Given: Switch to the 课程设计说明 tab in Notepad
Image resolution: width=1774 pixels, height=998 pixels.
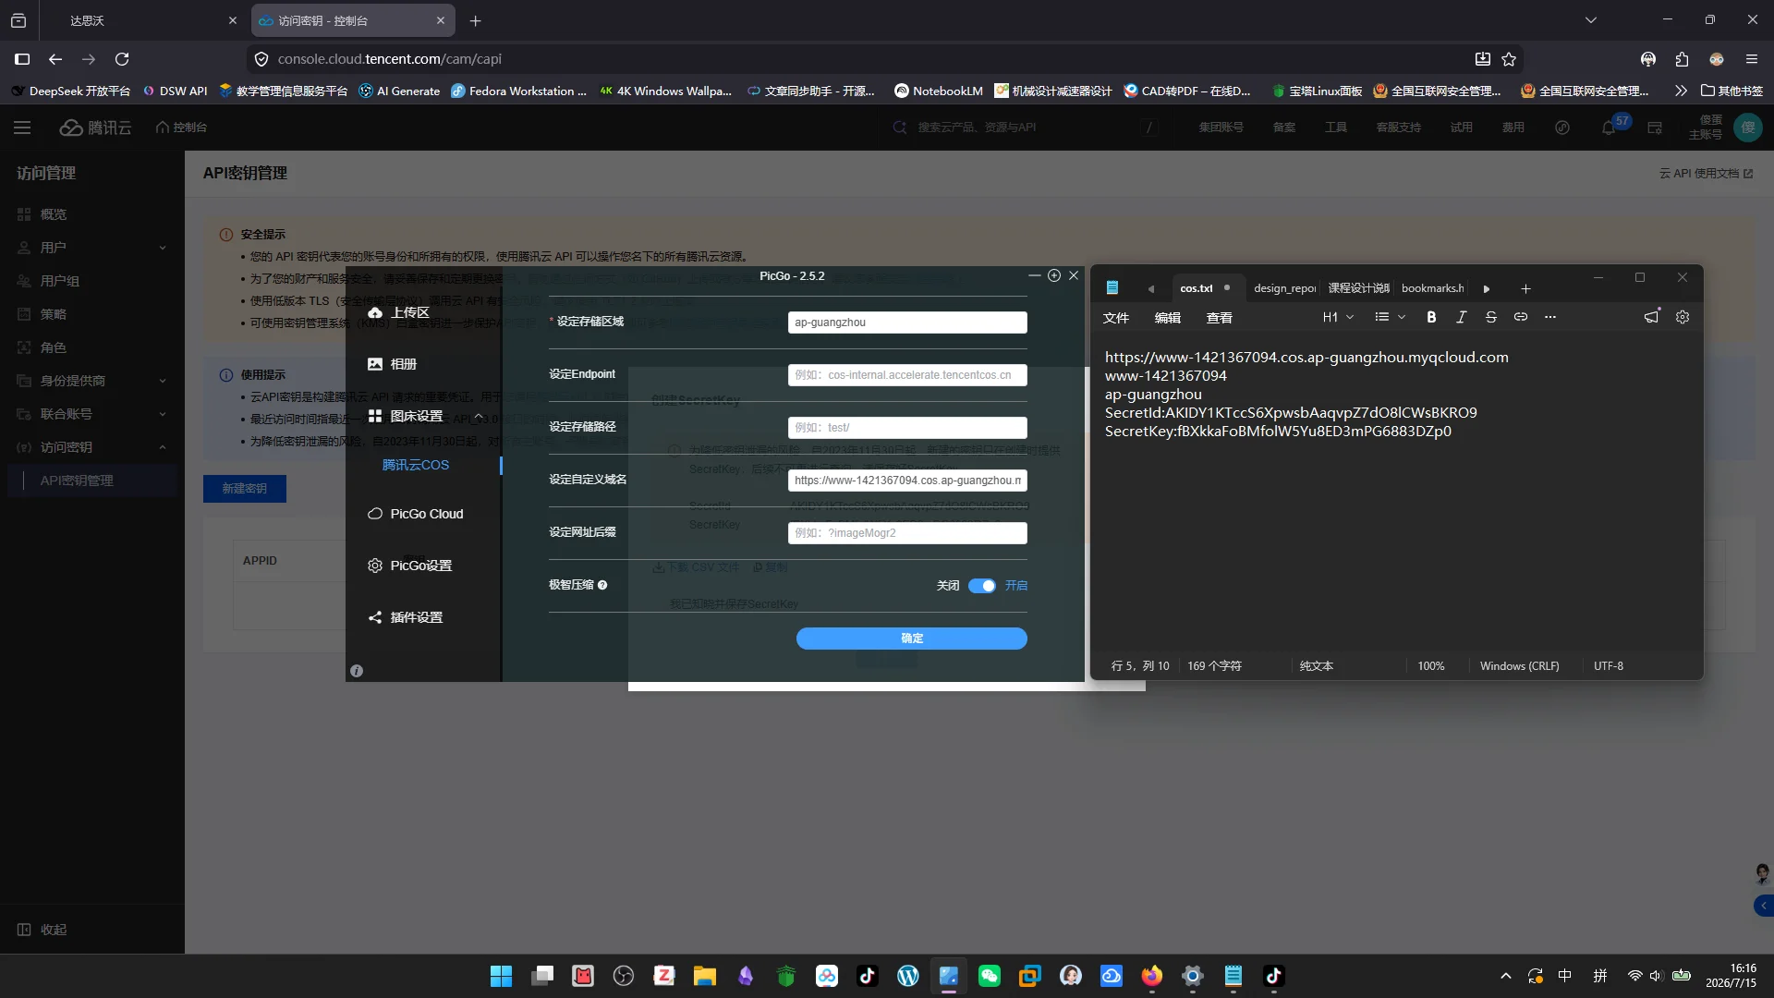Looking at the screenshot, I should click(1358, 288).
